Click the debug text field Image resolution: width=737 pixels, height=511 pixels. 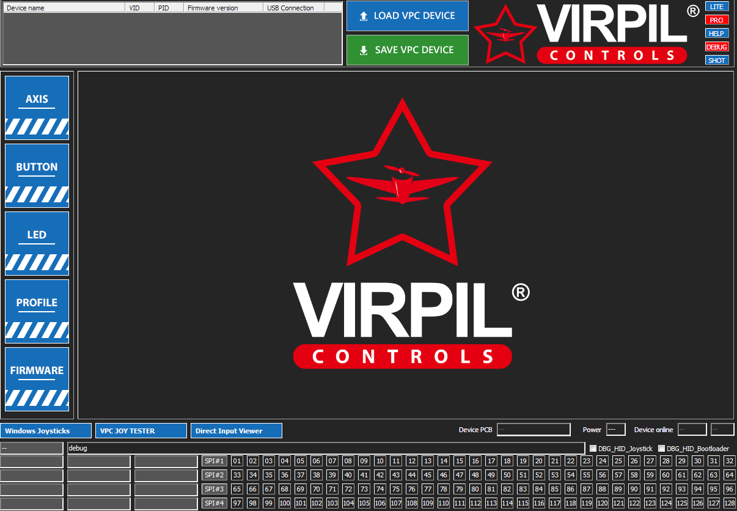(x=326, y=448)
